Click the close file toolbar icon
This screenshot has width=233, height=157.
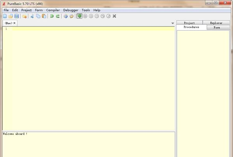(24, 16)
